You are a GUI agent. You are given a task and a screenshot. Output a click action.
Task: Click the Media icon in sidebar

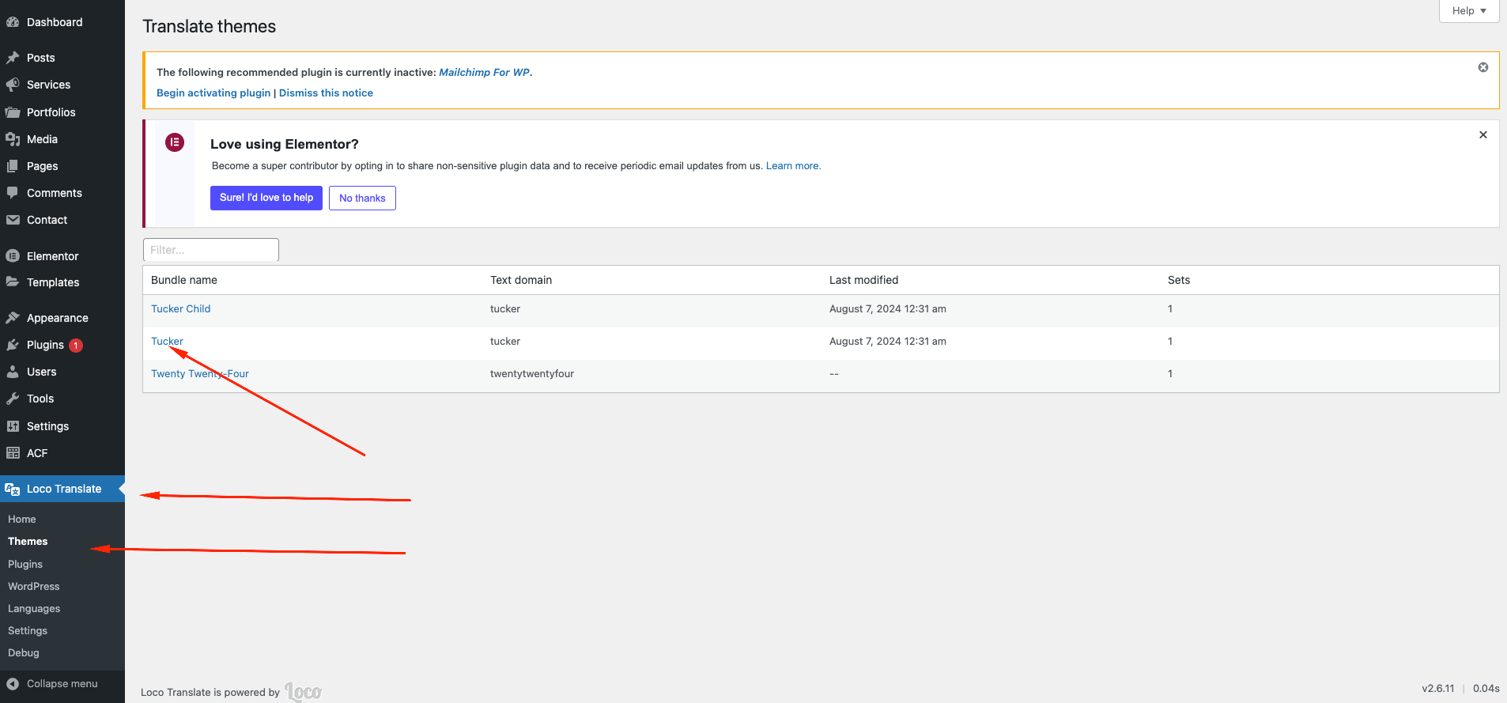[x=13, y=139]
